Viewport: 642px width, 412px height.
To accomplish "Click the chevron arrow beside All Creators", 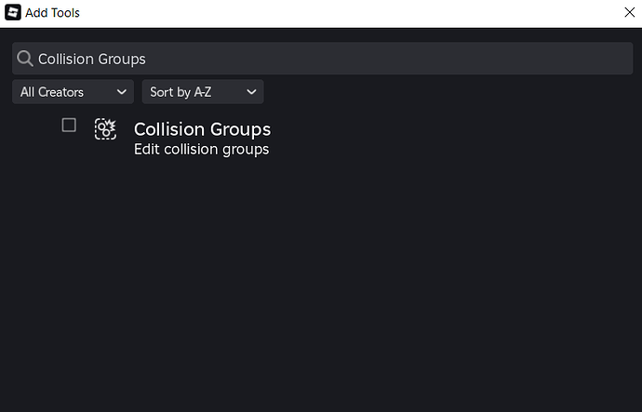I will coord(122,92).
